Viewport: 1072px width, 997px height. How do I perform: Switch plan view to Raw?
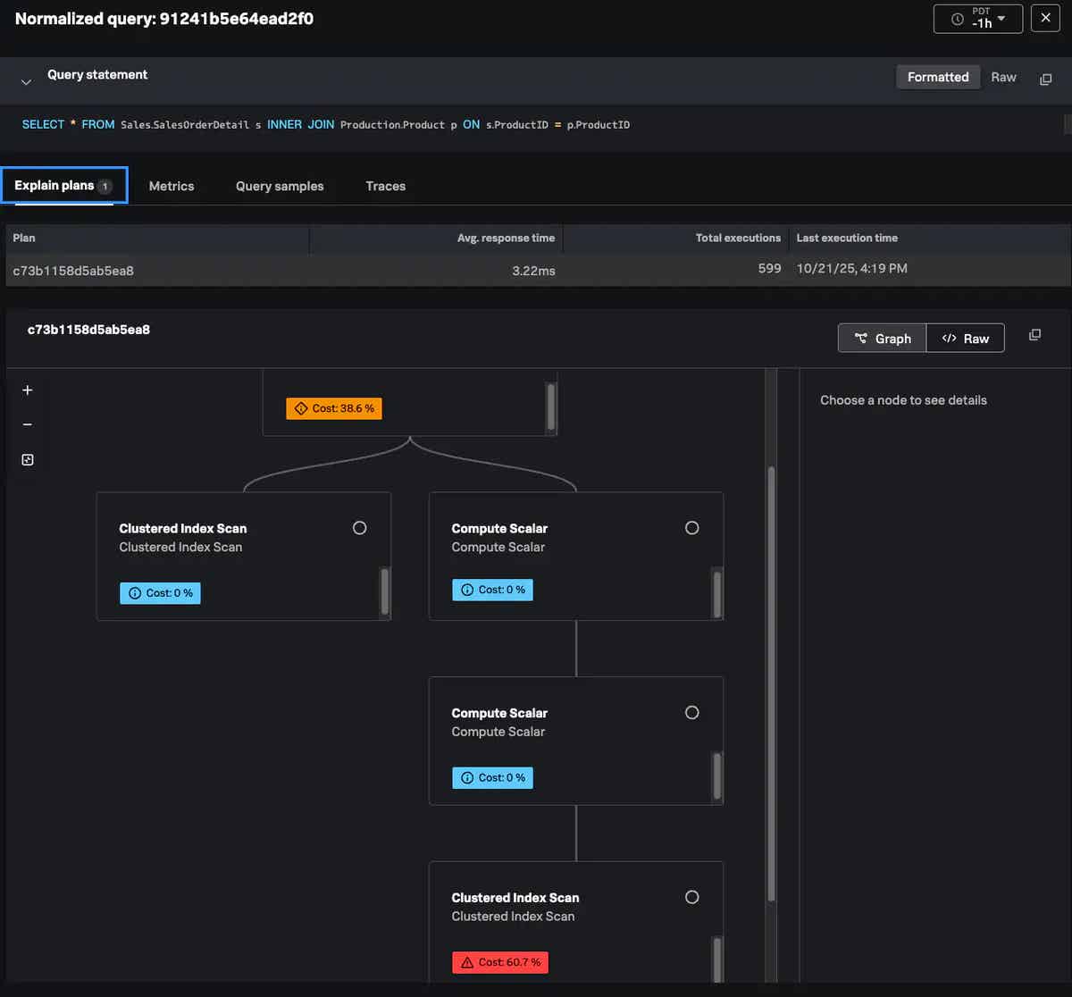point(966,339)
